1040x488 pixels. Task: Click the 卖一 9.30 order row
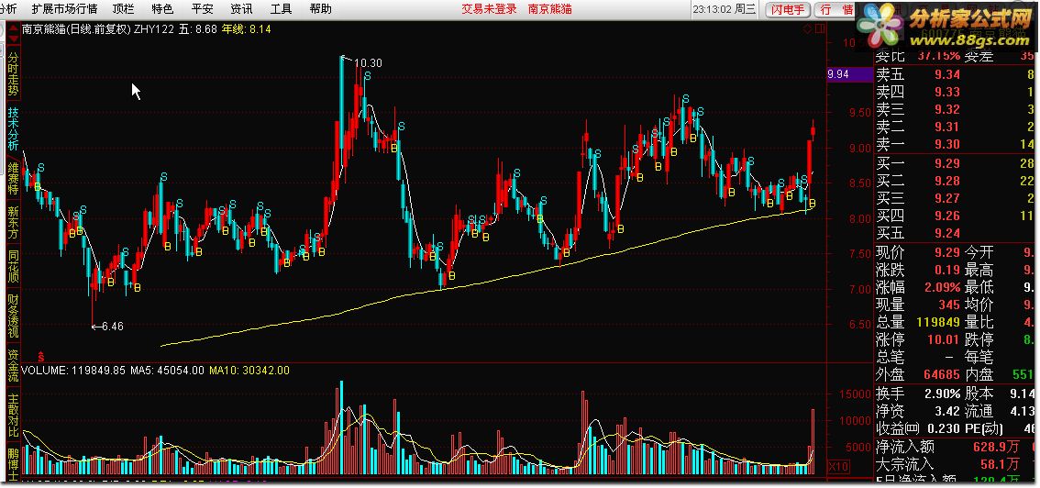[x=957, y=144]
